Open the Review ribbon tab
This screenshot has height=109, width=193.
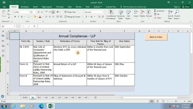78,7
